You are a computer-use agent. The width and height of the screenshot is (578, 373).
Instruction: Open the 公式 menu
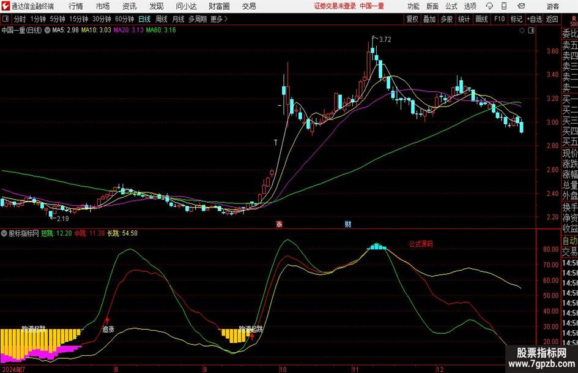451,6
